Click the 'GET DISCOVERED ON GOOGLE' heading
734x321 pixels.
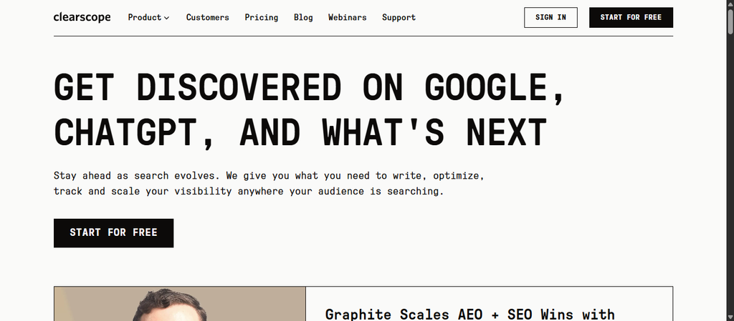pyautogui.click(x=310, y=110)
